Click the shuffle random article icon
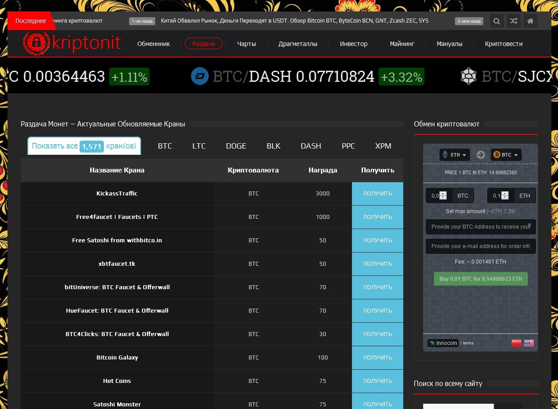 tap(513, 21)
